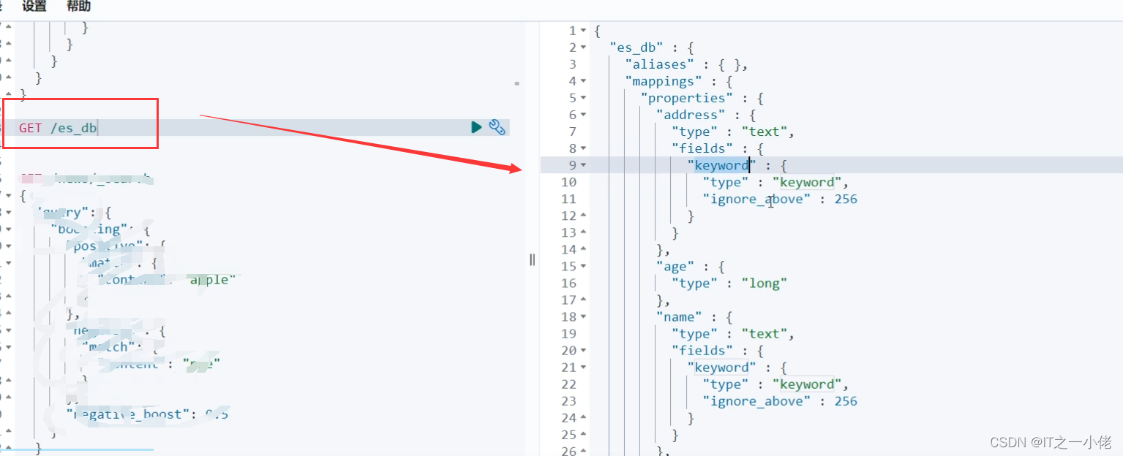
Task: Click "keyword" type value on line 10
Action: click(807, 182)
